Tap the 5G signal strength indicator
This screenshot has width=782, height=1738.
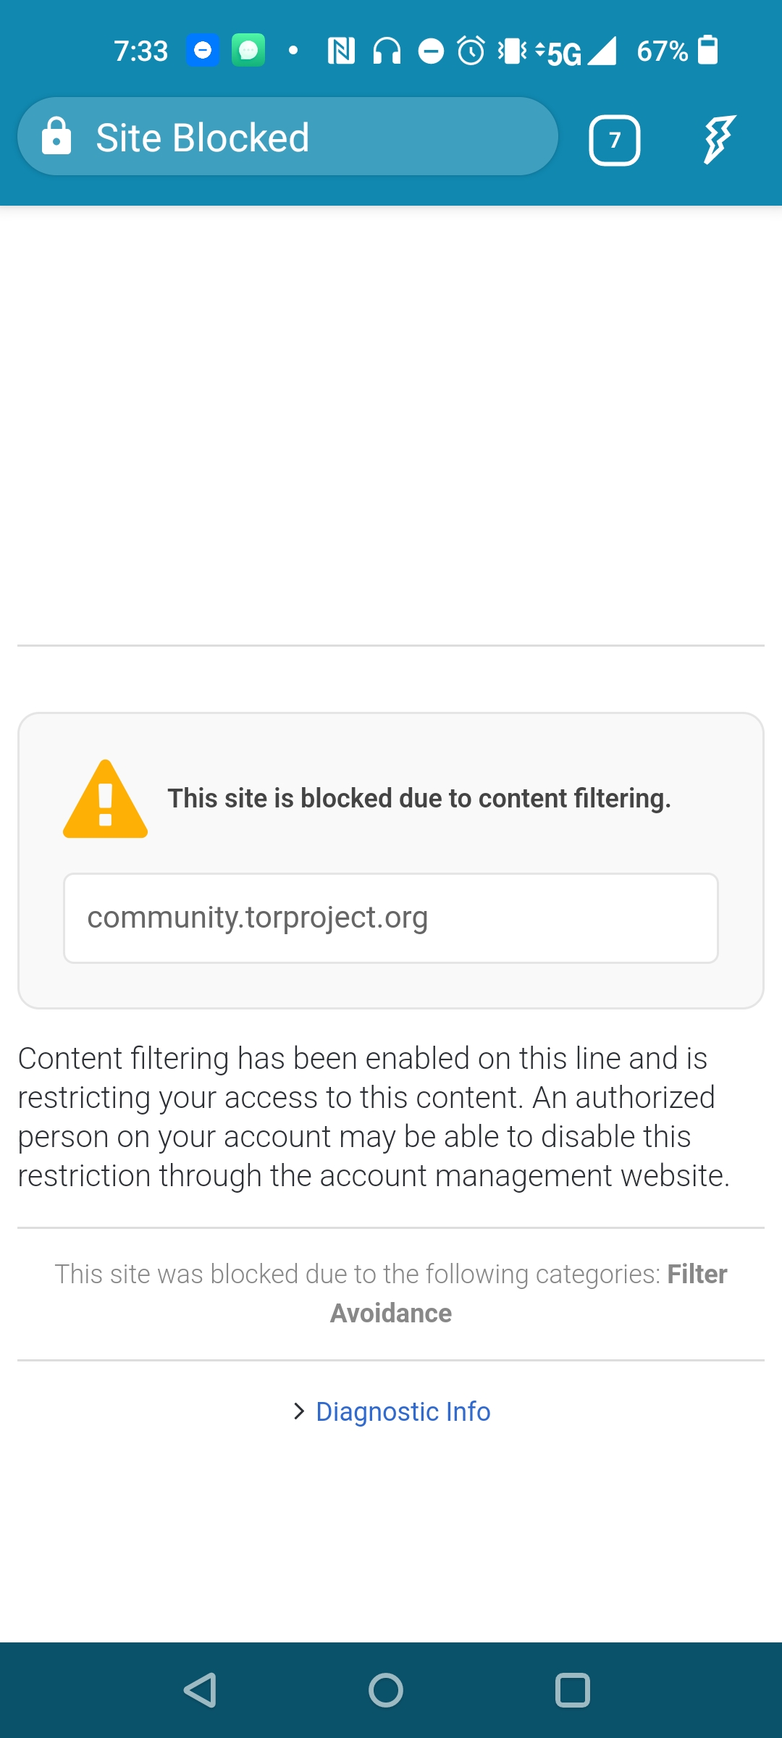(578, 52)
